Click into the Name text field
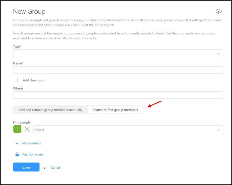The height and width of the screenshot is (185, 232). point(118,70)
